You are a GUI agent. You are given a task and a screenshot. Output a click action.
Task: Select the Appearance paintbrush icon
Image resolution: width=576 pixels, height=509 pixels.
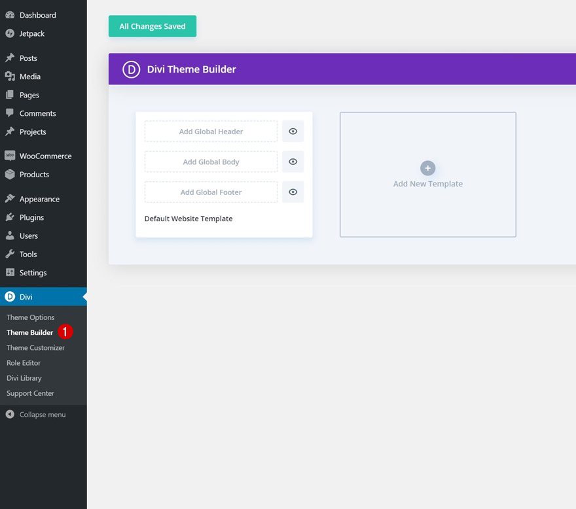tap(12, 198)
